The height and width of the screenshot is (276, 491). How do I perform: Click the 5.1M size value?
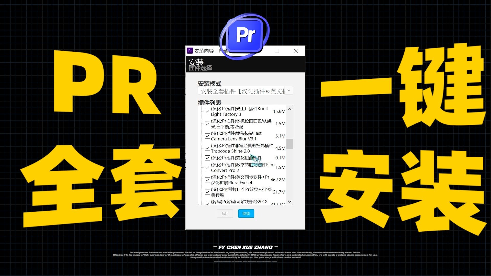pos(280,136)
